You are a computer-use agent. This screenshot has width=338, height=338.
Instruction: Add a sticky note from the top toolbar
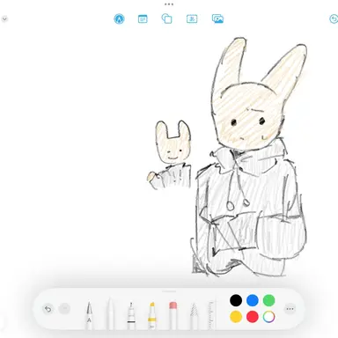(x=143, y=19)
